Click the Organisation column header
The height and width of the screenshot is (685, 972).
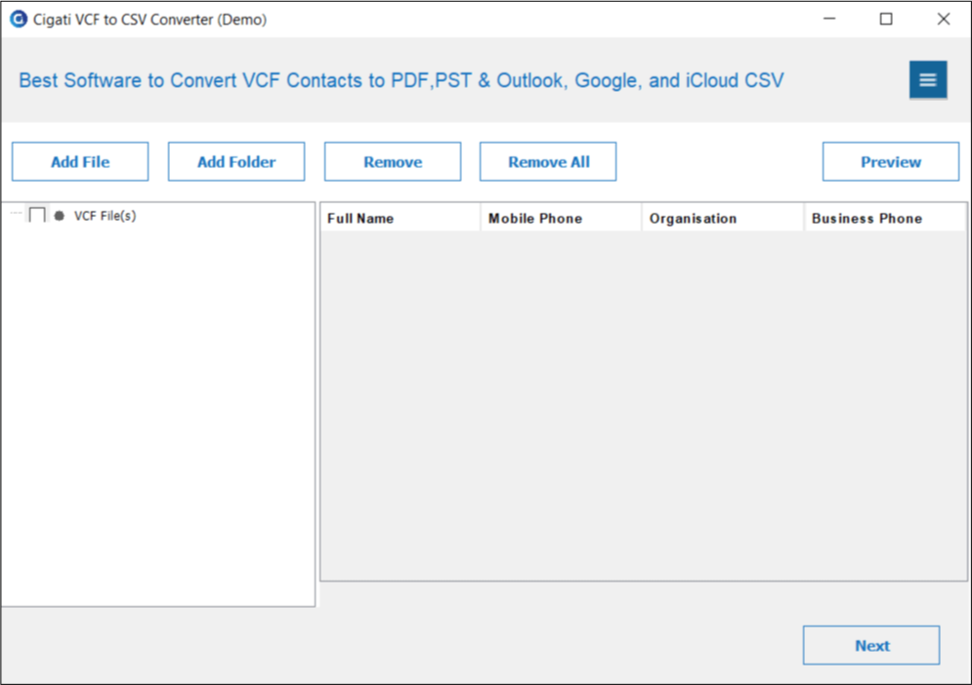coord(723,218)
